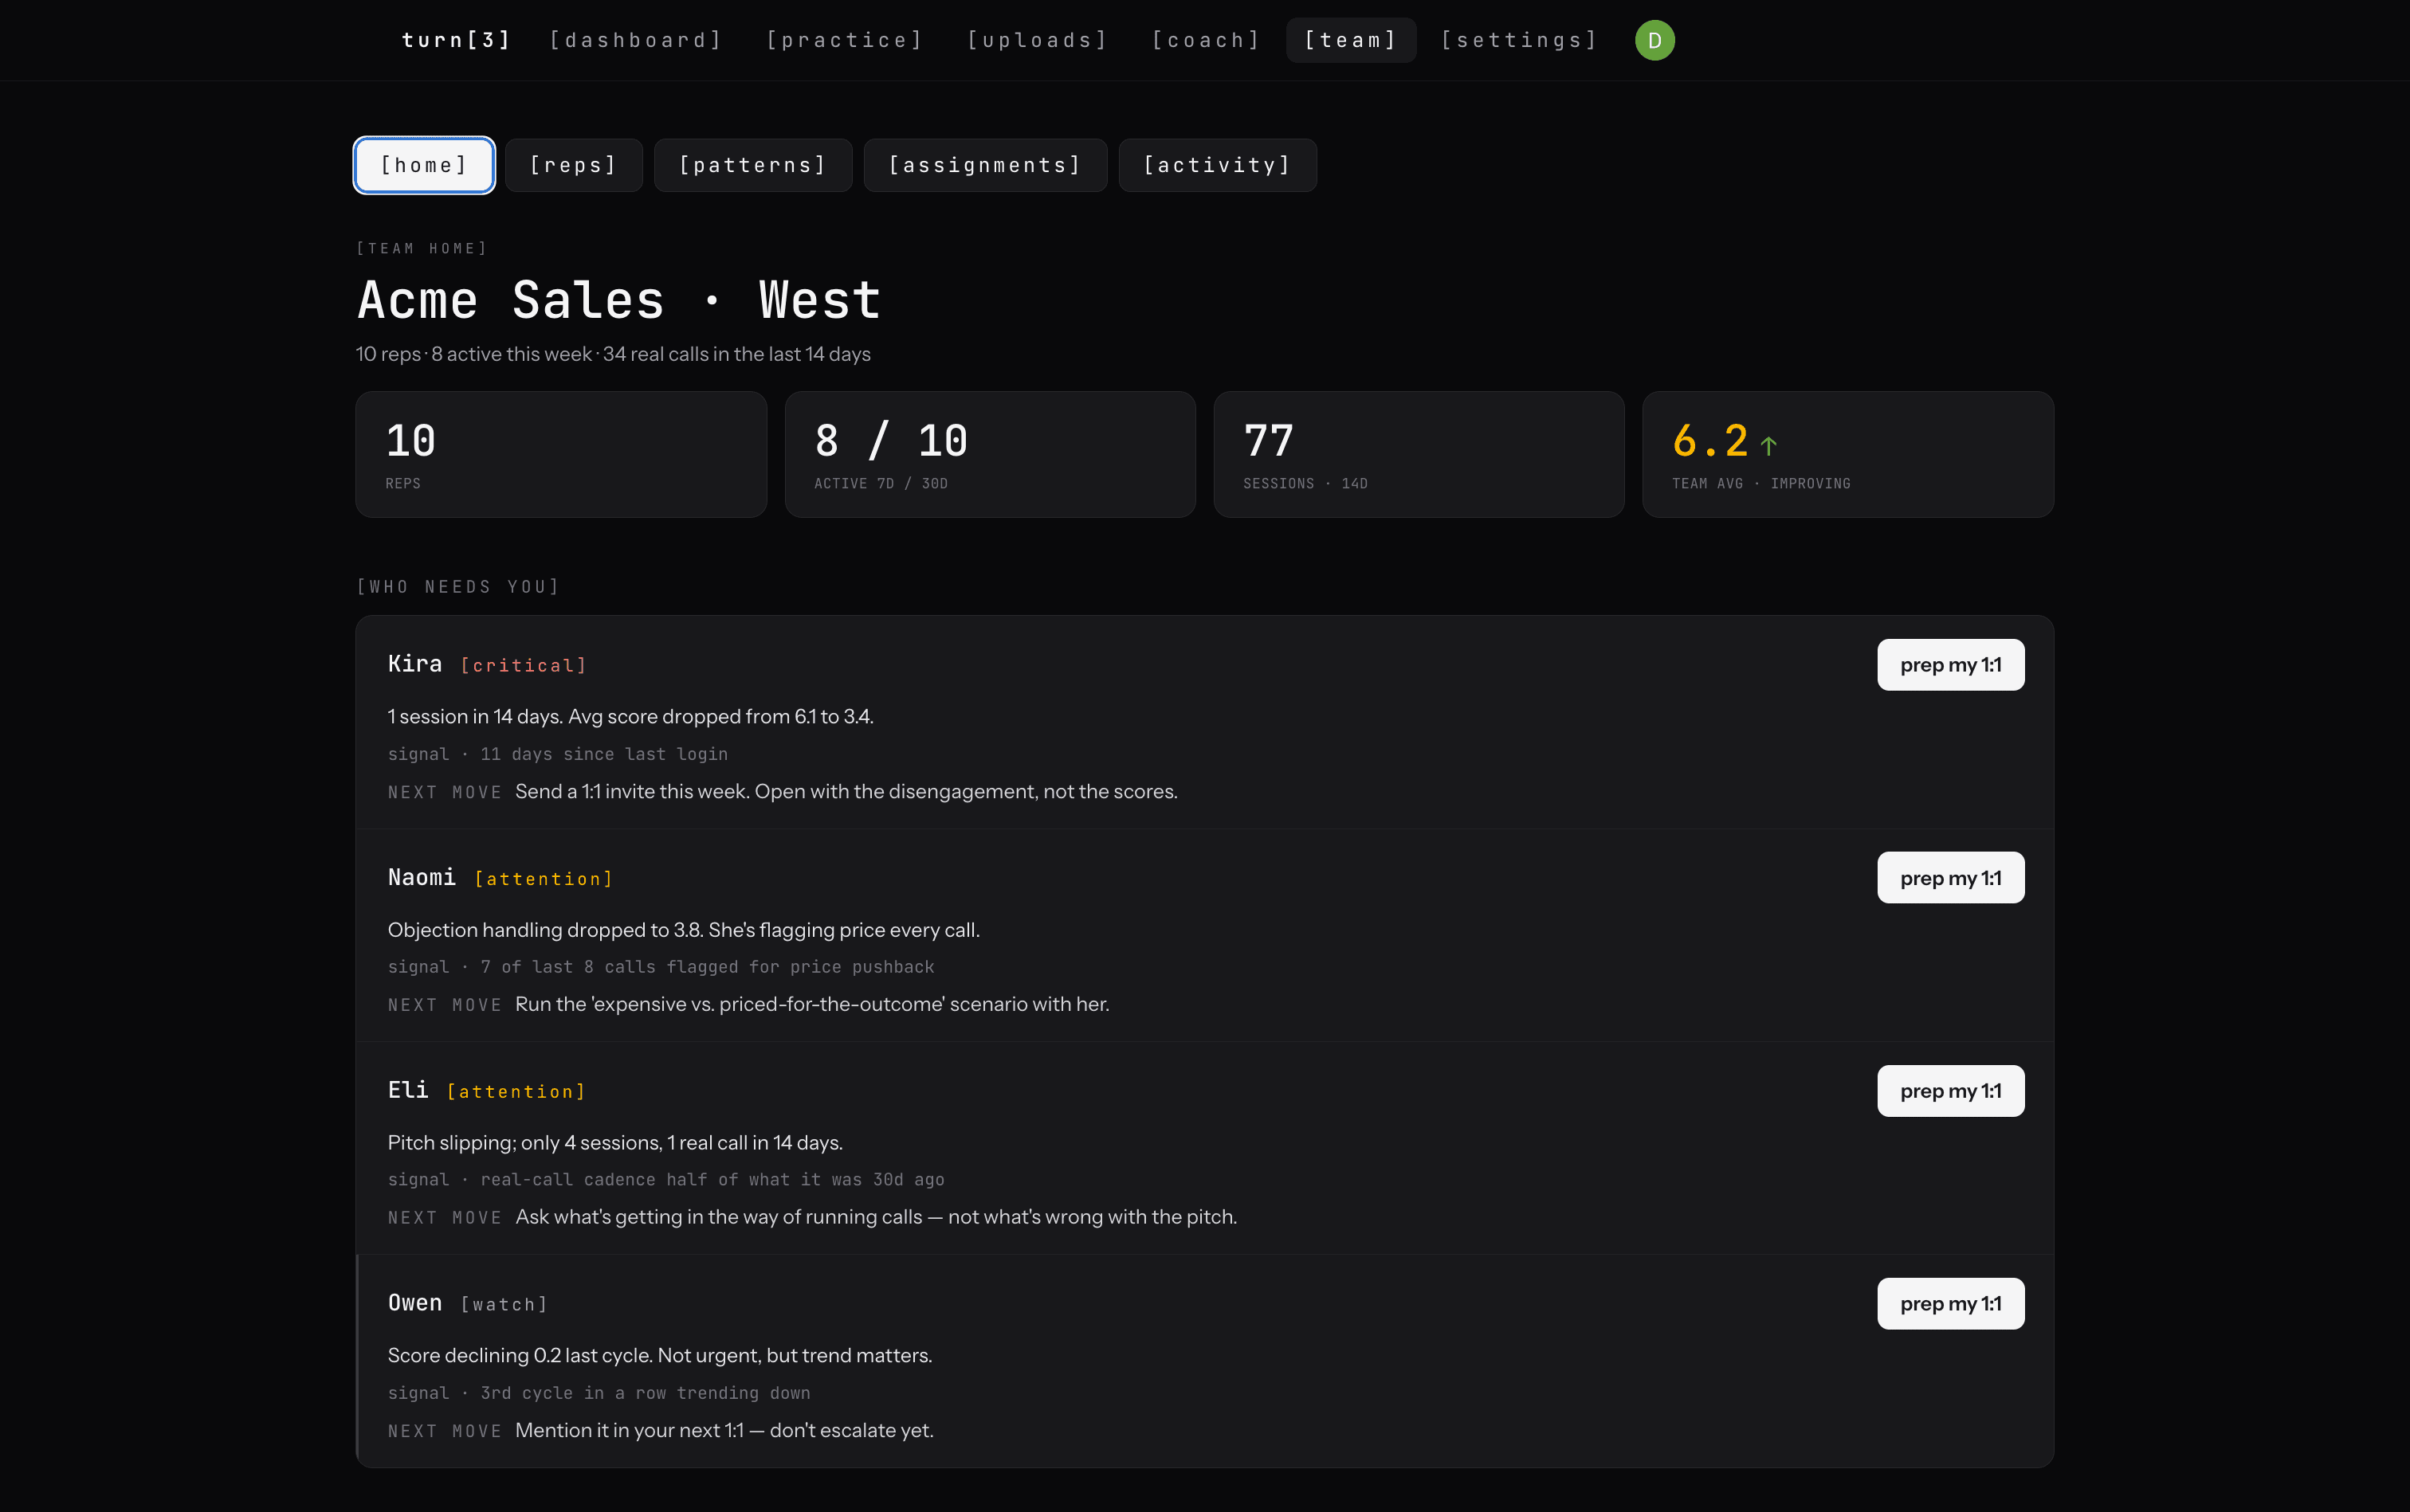Click 'real-call cadence half' signal text

coord(712,1180)
